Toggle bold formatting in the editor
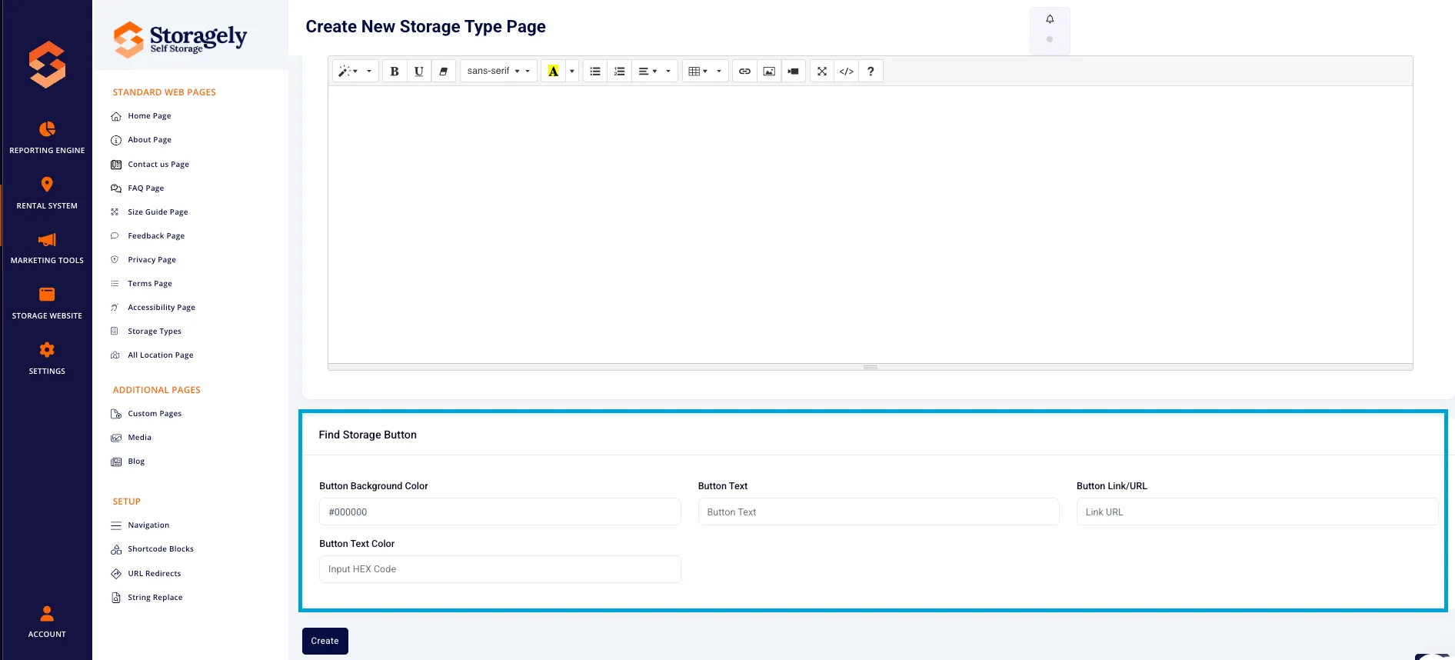Image resolution: width=1455 pixels, height=660 pixels. click(x=395, y=72)
